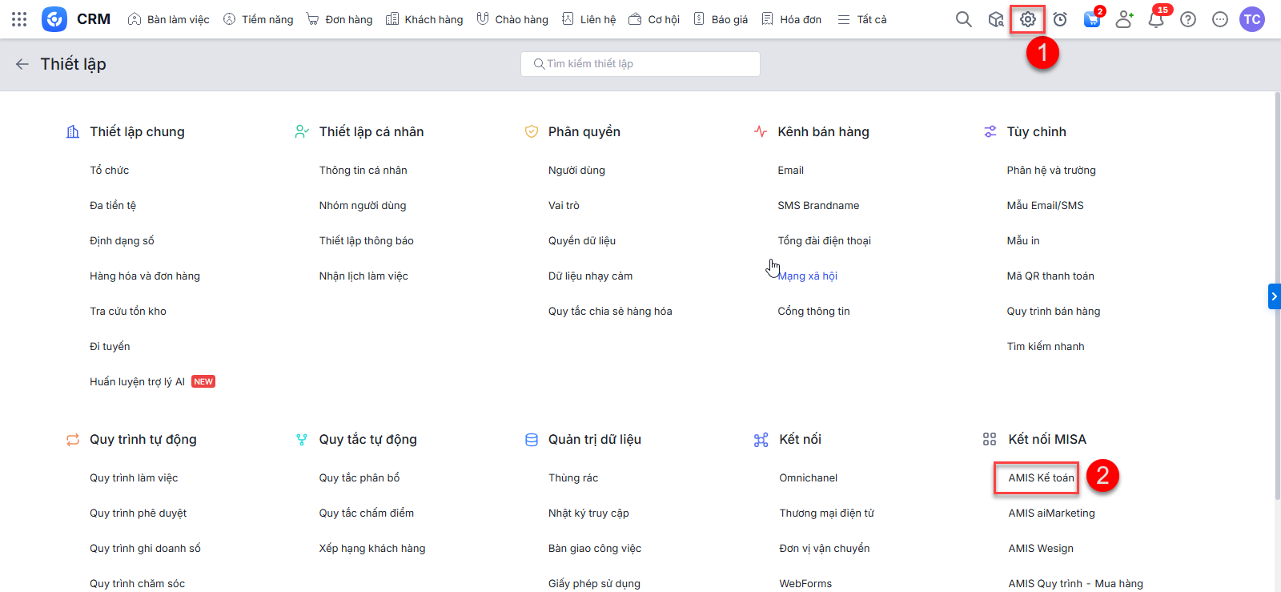Open the AMIS Kế toán link
The image size is (1281, 592).
[1041, 478]
